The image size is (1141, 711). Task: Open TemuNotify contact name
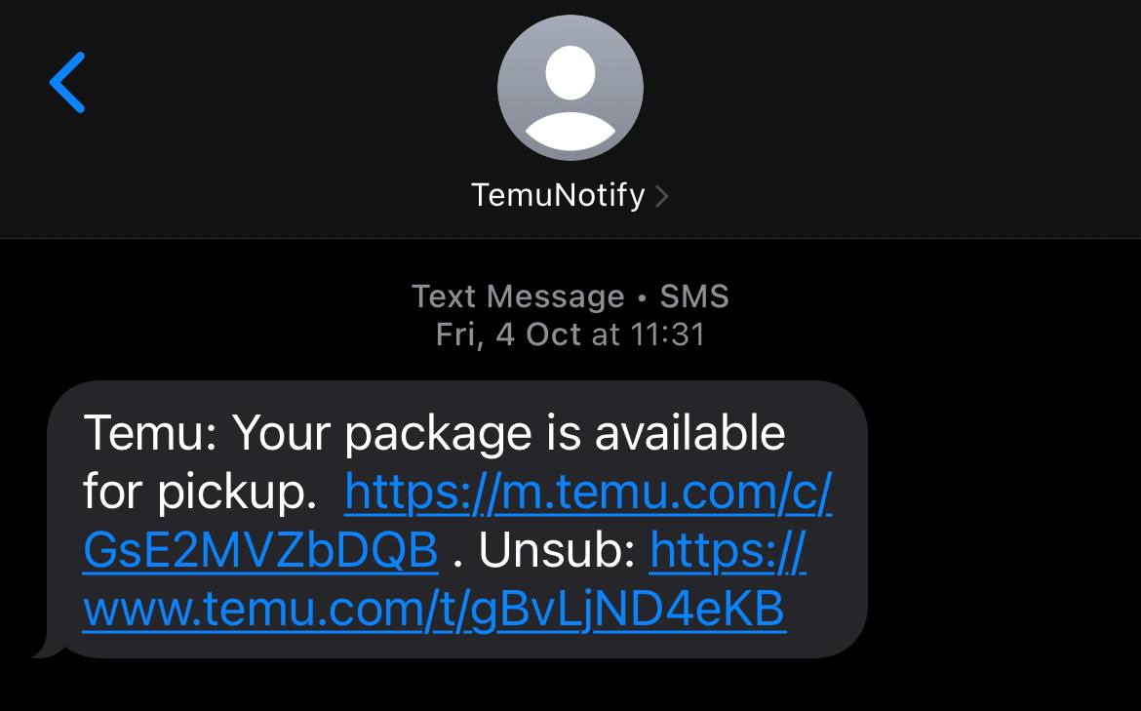click(x=558, y=195)
